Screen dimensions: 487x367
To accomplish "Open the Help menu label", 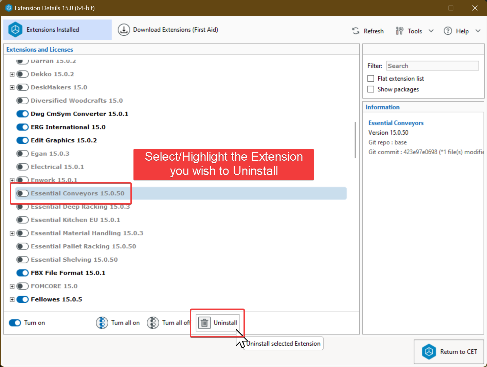I will click(x=462, y=31).
